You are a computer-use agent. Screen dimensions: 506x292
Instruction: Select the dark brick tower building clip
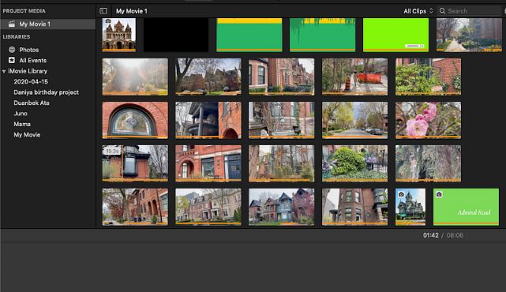[x=354, y=207]
